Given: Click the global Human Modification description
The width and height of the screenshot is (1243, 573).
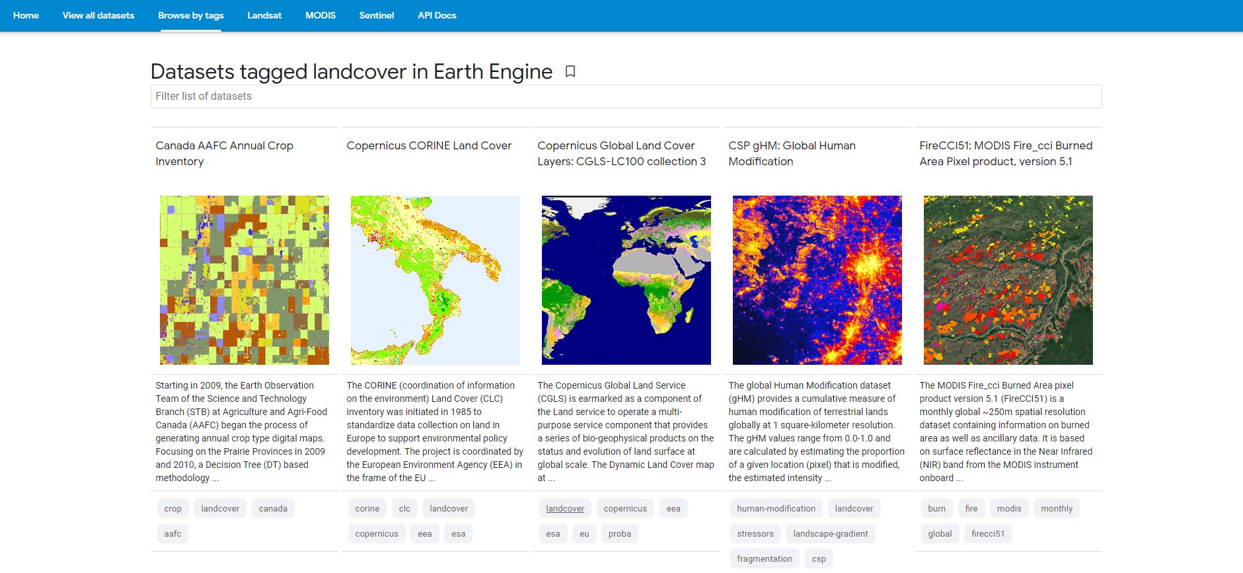Looking at the screenshot, I should tap(817, 432).
